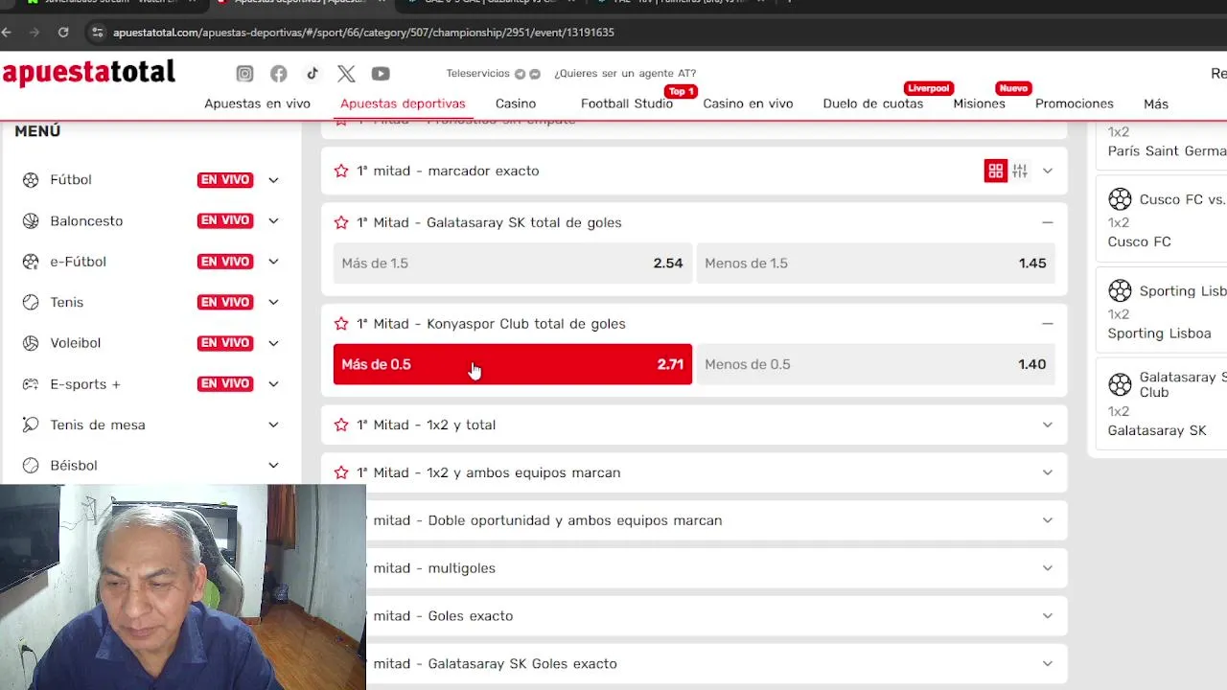Click the Baloncesto icon in menu
The height and width of the screenshot is (690, 1227).
[32, 220]
